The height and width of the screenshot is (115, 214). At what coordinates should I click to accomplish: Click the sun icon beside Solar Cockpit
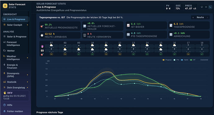pos(4,25)
